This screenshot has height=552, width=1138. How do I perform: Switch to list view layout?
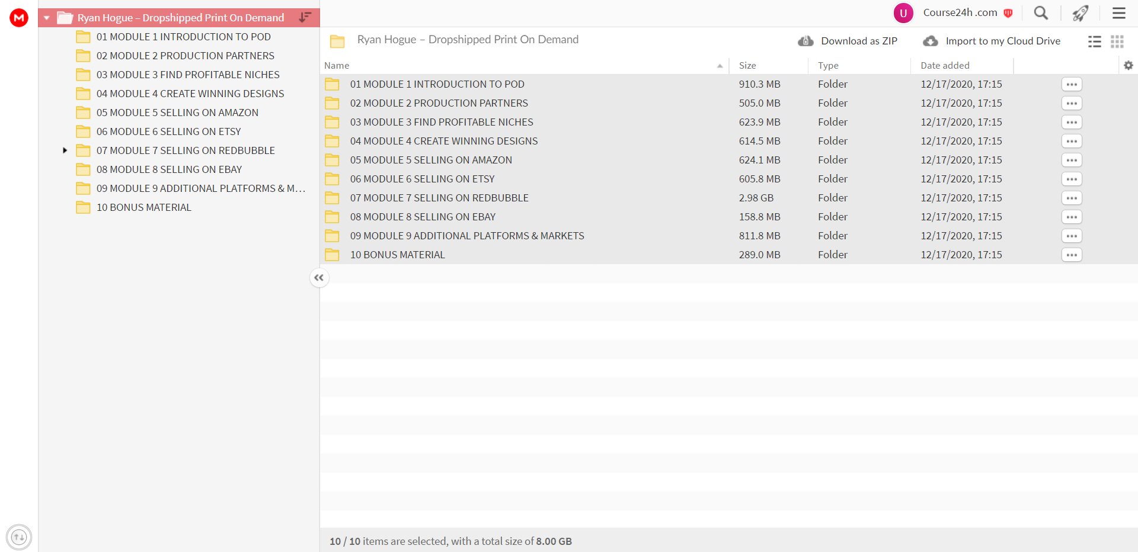coord(1095,41)
